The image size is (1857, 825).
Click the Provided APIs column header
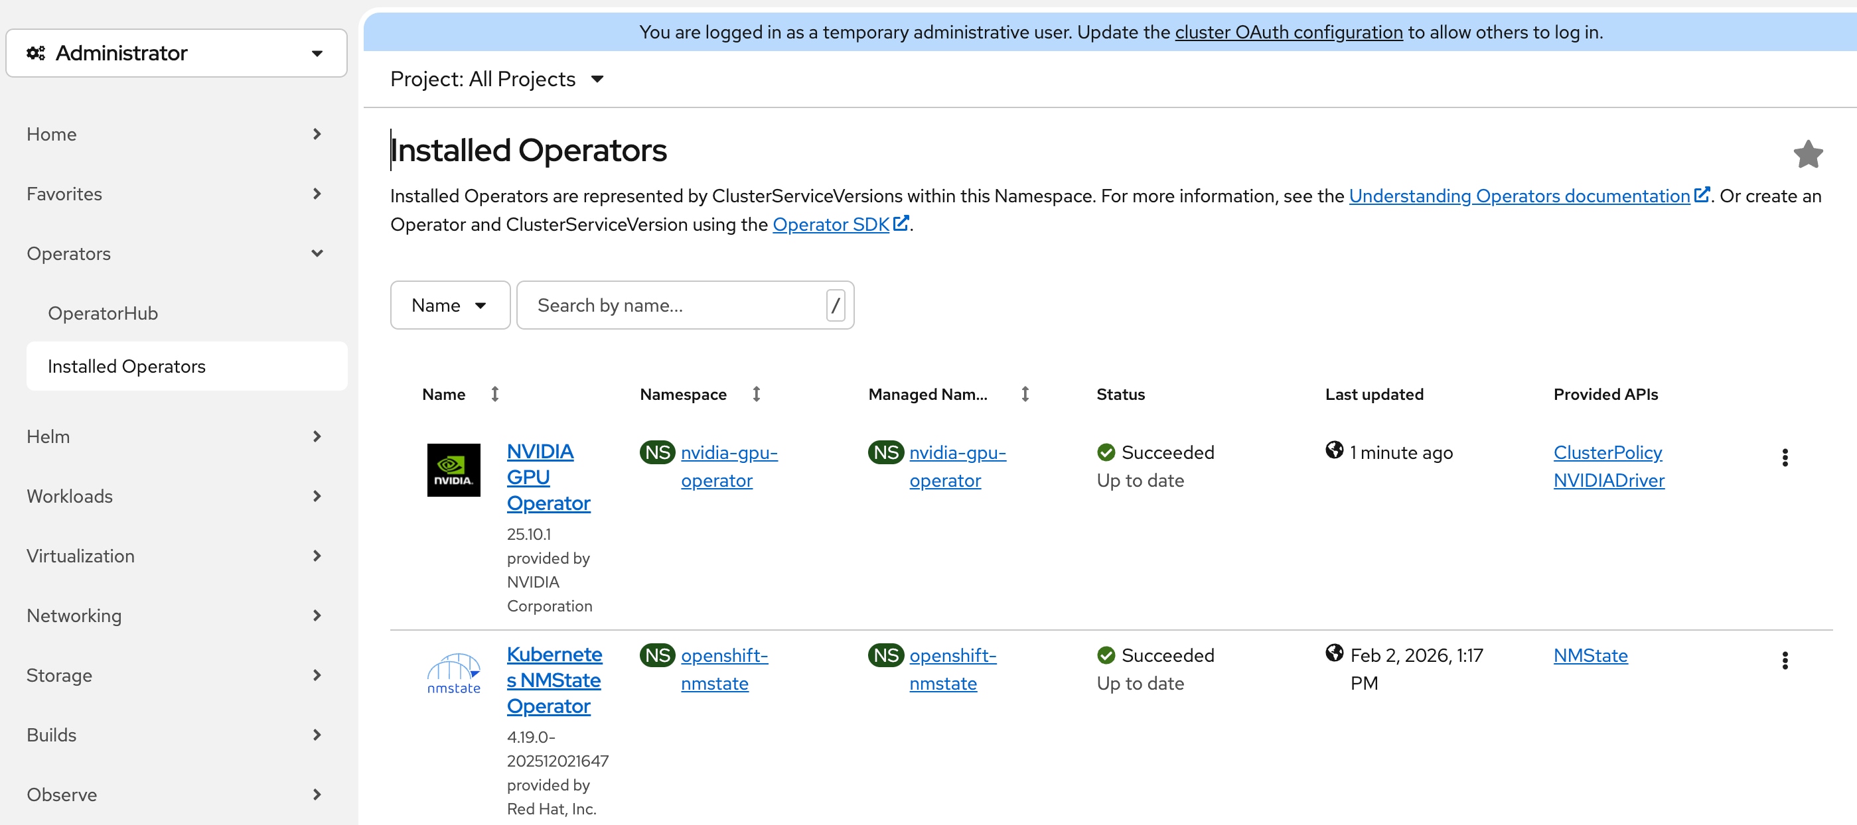click(x=1605, y=394)
